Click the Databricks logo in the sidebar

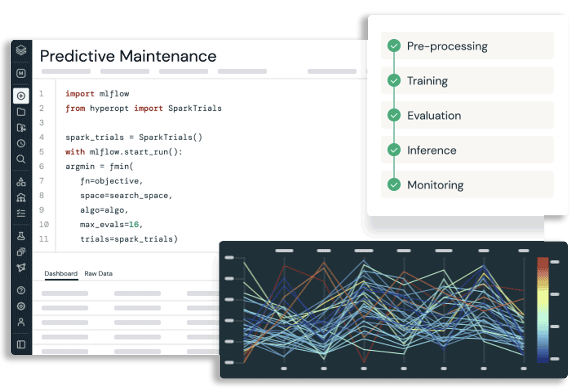pyautogui.click(x=21, y=50)
